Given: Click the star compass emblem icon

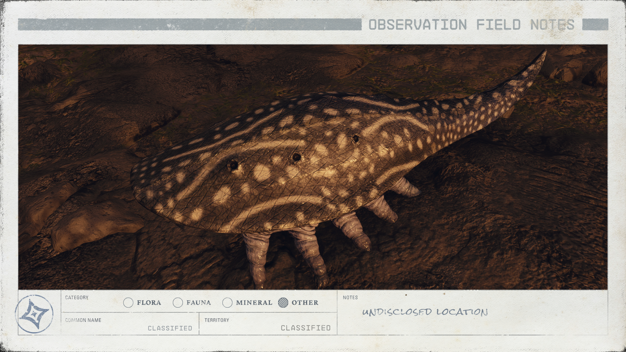Looking at the screenshot, I should coord(34,314).
